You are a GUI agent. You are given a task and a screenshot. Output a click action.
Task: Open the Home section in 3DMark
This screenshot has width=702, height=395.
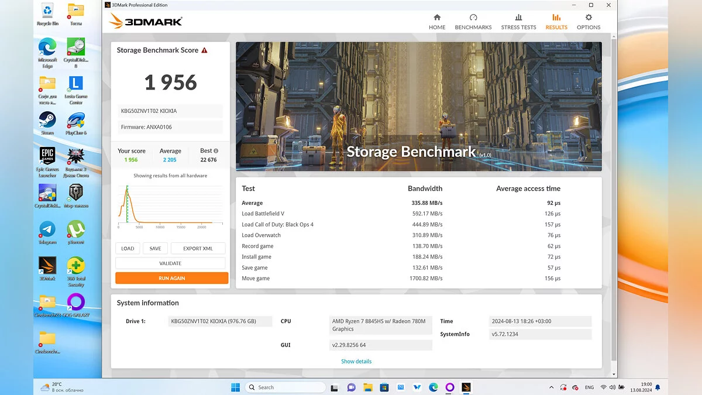tap(437, 22)
